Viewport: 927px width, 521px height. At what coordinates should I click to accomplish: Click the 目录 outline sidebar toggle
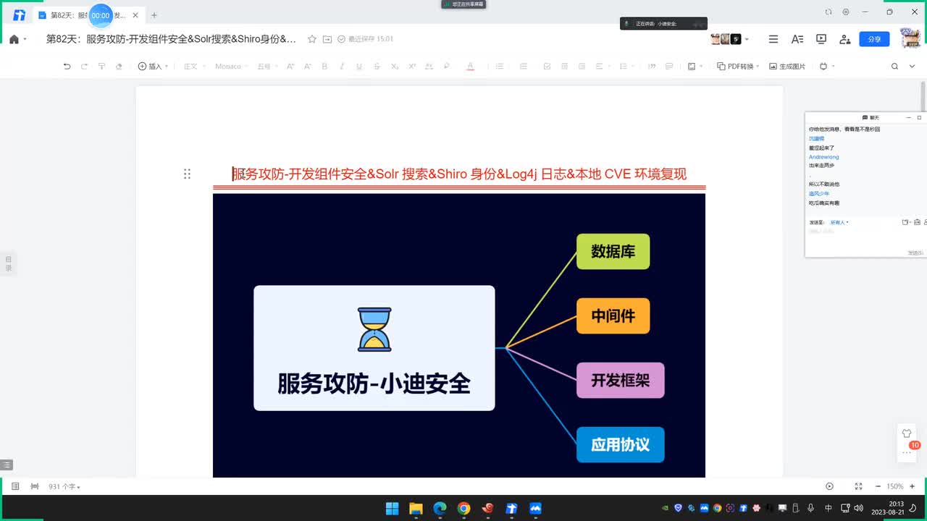pyautogui.click(x=9, y=263)
